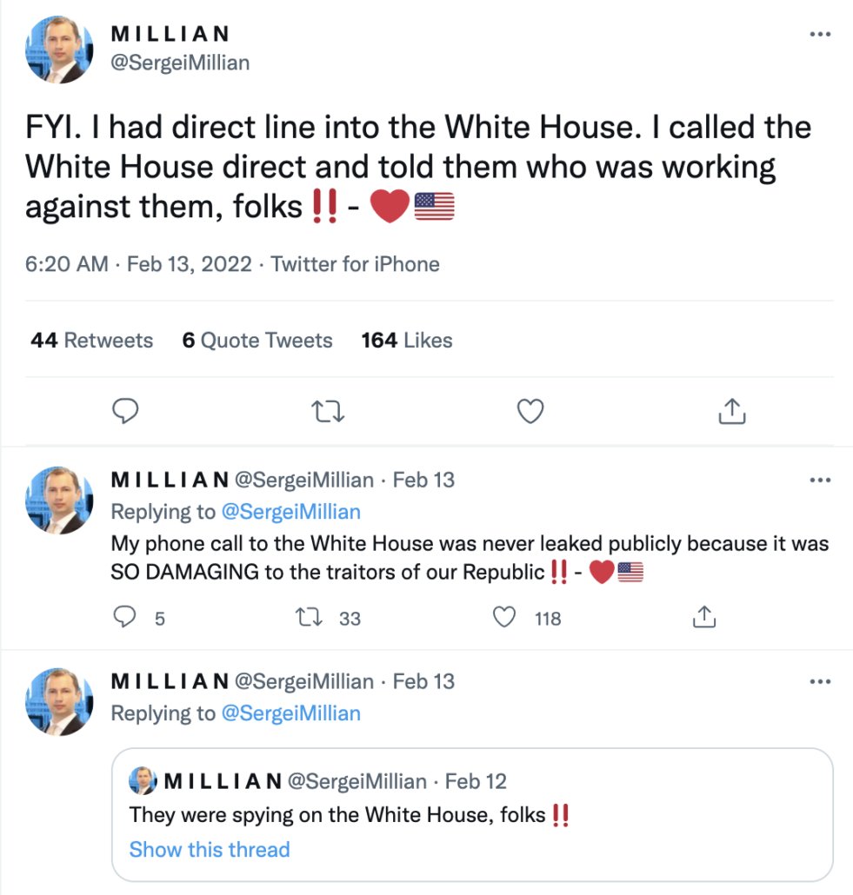Image resolution: width=853 pixels, height=895 pixels.
Task: Share the 'SO DAMAGING' reply tweet
Action: click(703, 618)
